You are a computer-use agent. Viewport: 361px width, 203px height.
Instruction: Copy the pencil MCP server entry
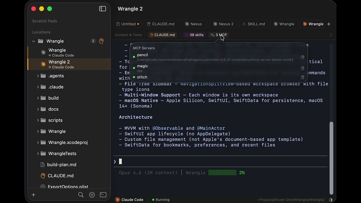(x=302, y=57)
